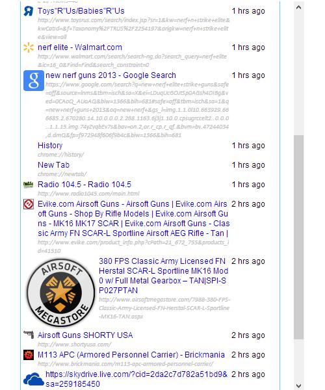Click the Walmart spark favicon
Viewport: 325px width, 390px height.
point(29,47)
